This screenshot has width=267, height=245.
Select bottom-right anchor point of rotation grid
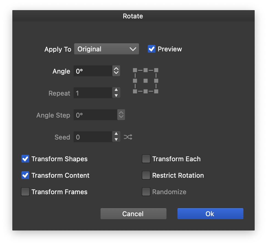click(156, 91)
